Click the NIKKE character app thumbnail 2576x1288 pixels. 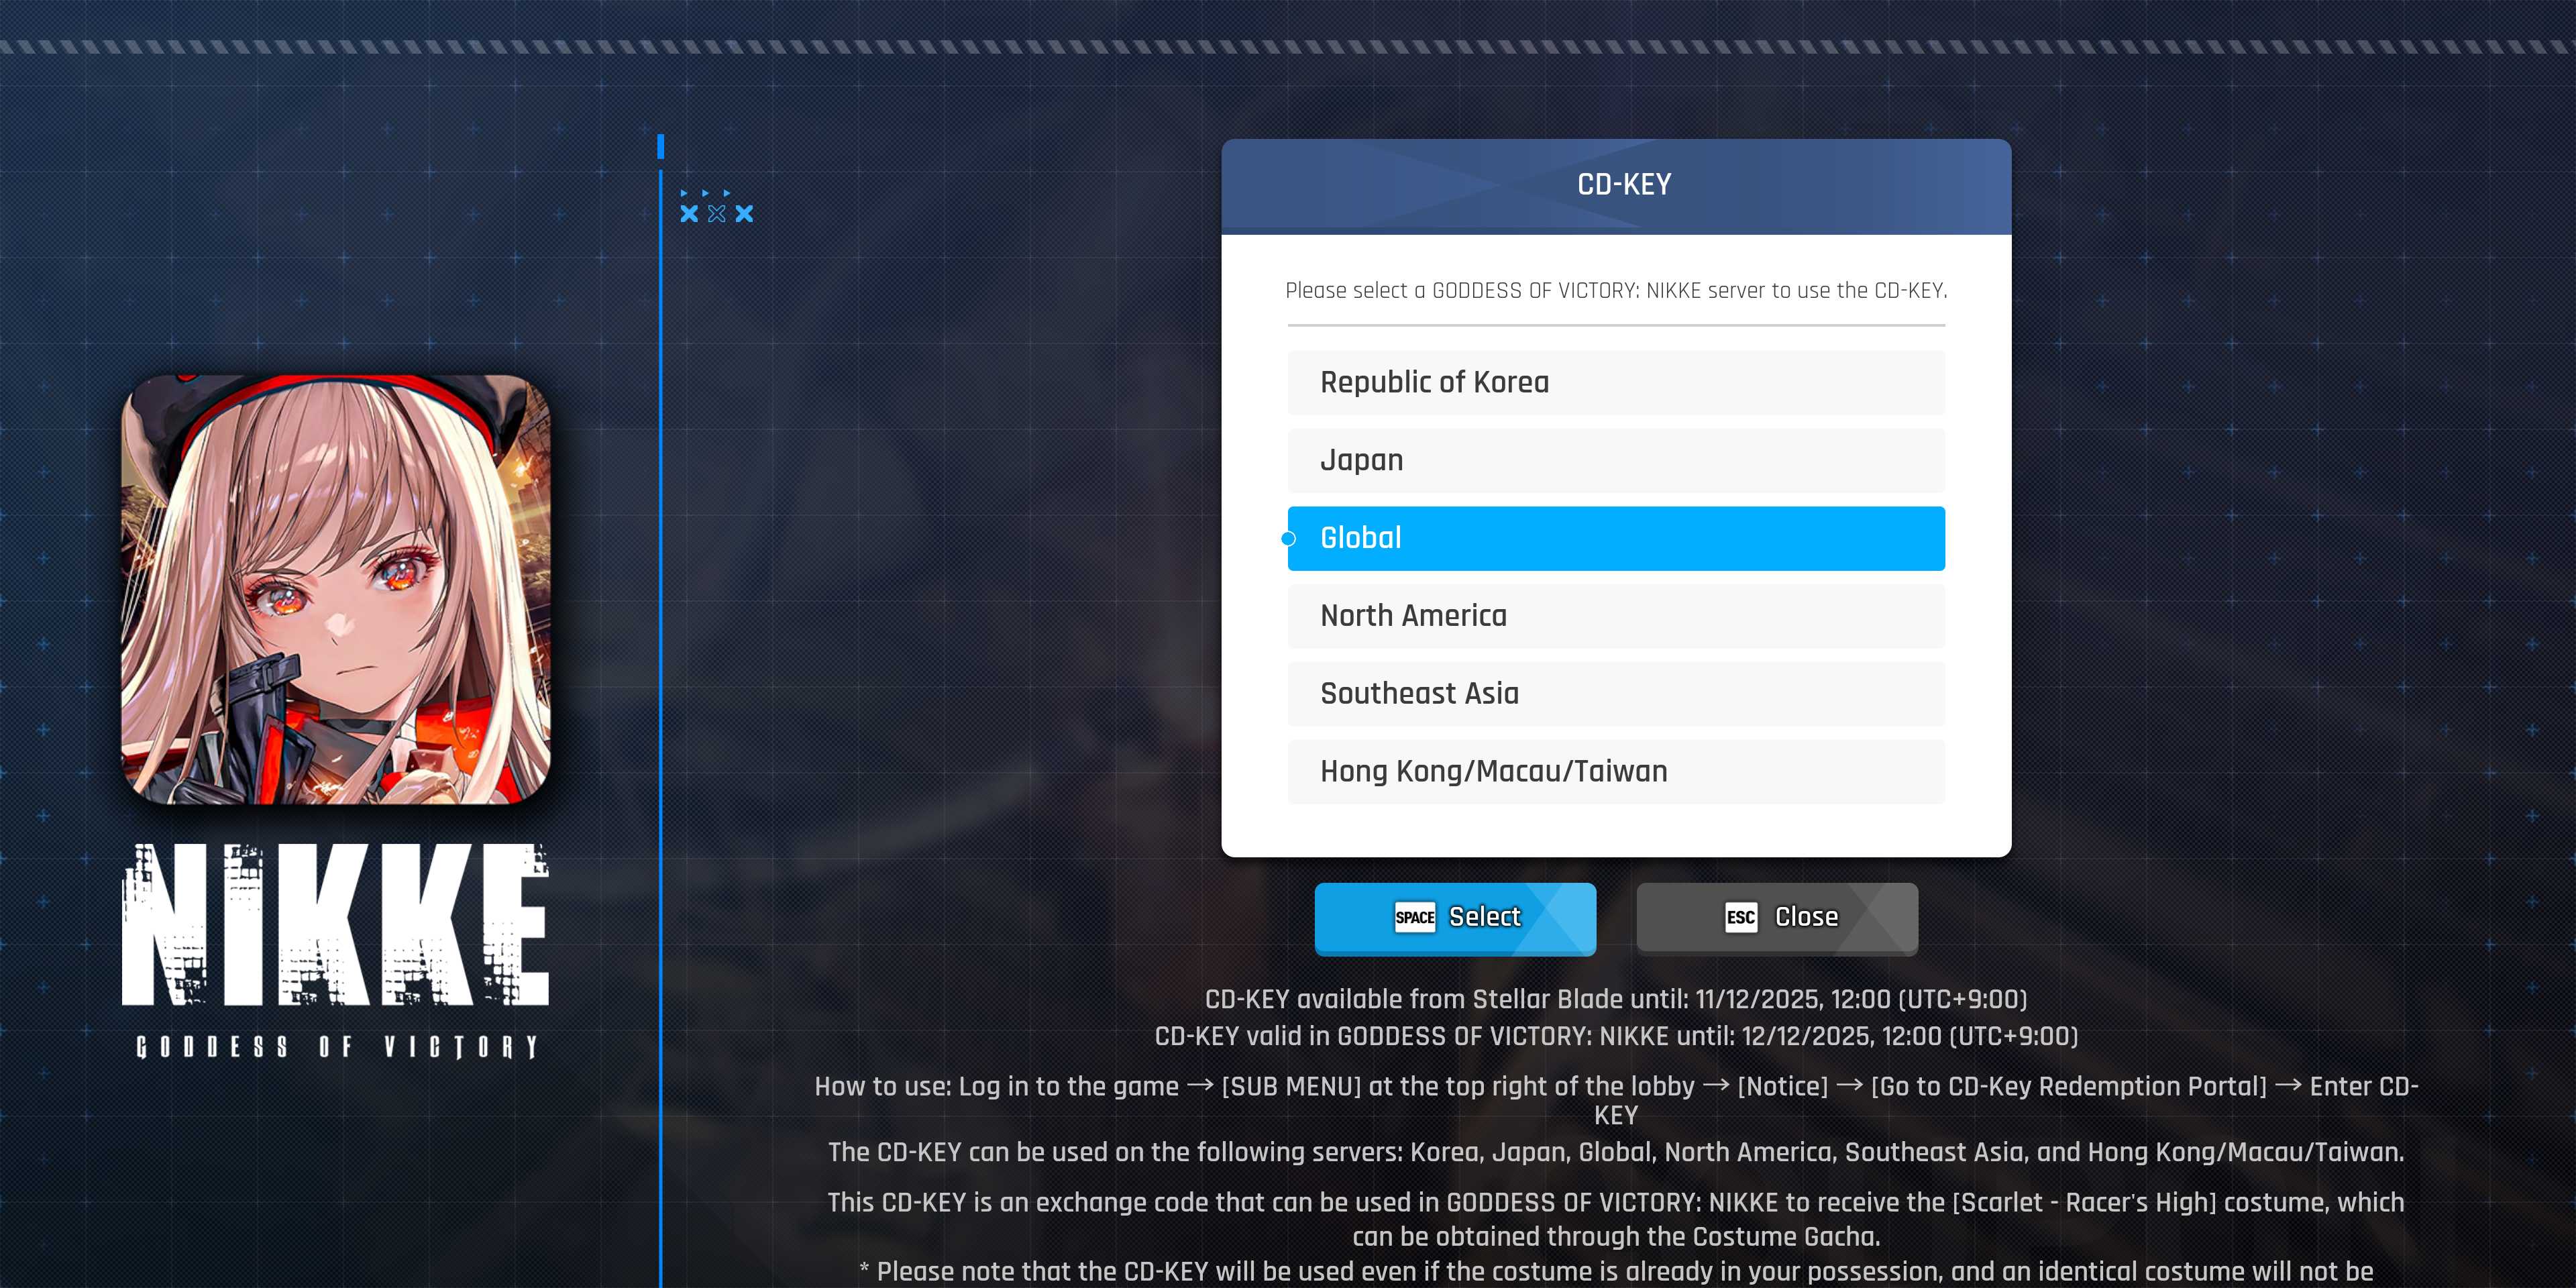coord(336,589)
